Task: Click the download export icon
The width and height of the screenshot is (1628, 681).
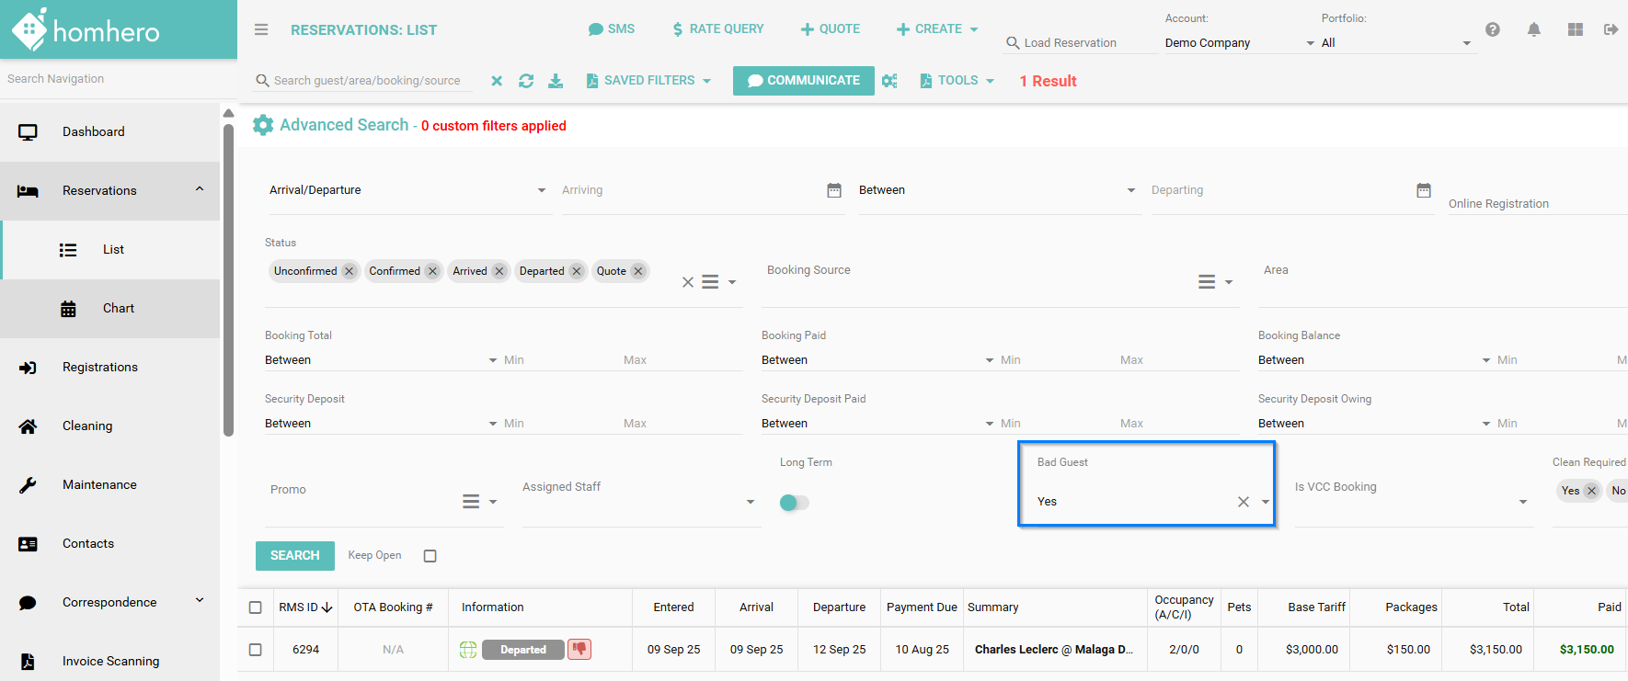Action: coord(556,81)
